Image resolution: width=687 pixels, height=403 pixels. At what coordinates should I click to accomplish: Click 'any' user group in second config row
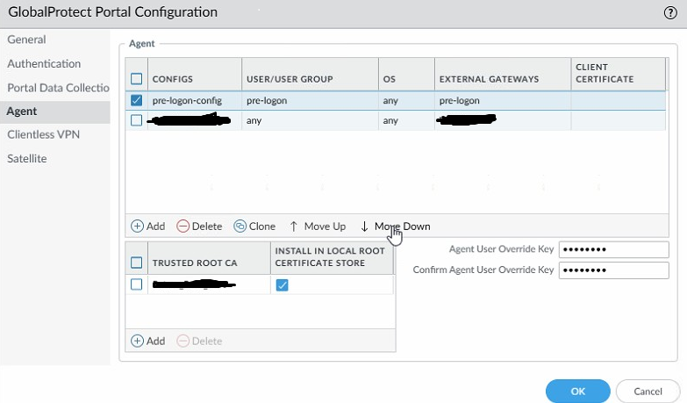(x=254, y=120)
